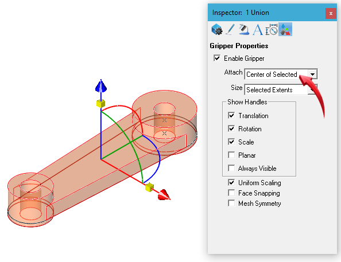Enable Face Snapping option
This screenshot has height=262, width=341.
(x=231, y=193)
